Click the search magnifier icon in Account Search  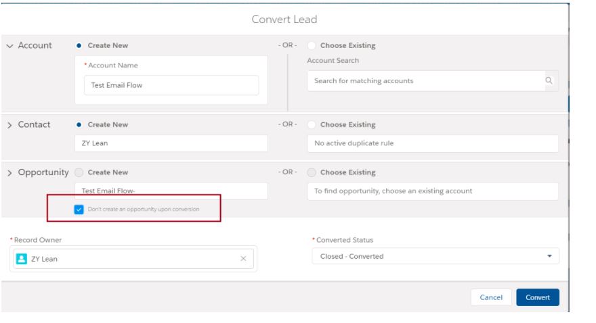549,81
